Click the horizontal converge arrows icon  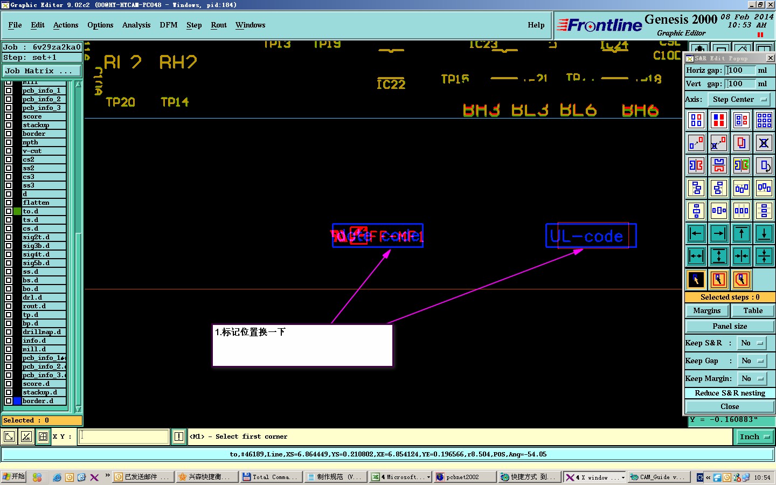point(742,256)
